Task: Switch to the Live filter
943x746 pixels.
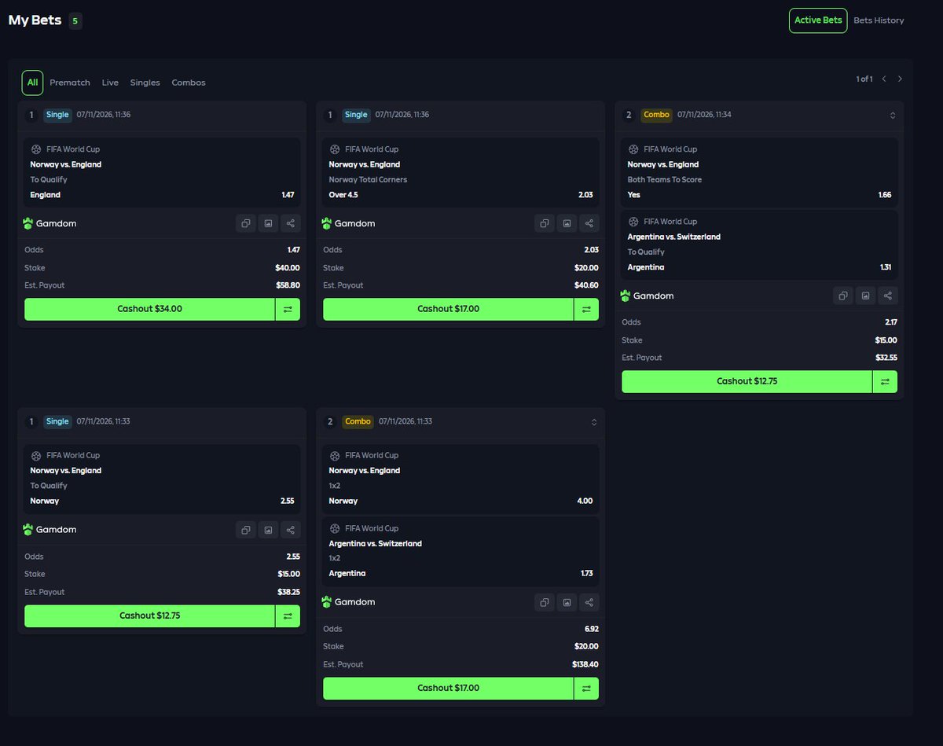Action: point(110,83)
